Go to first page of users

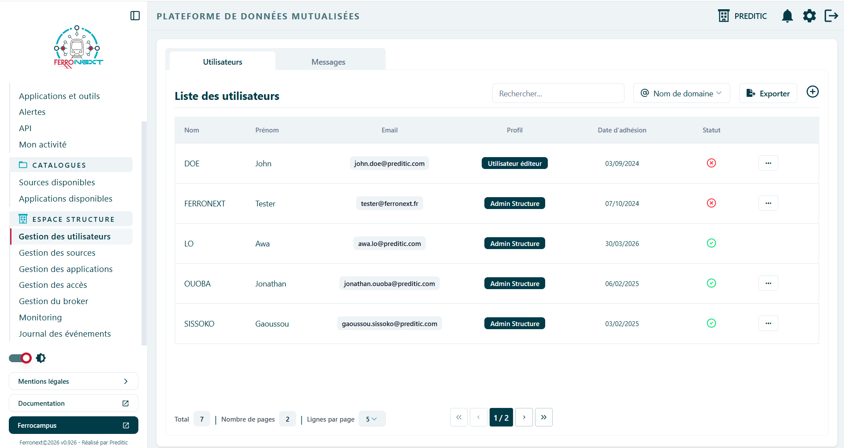[459, 417]
